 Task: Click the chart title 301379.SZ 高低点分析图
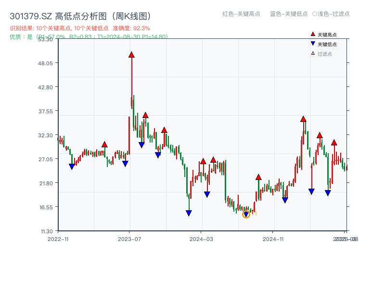click(x=80, y=16)
